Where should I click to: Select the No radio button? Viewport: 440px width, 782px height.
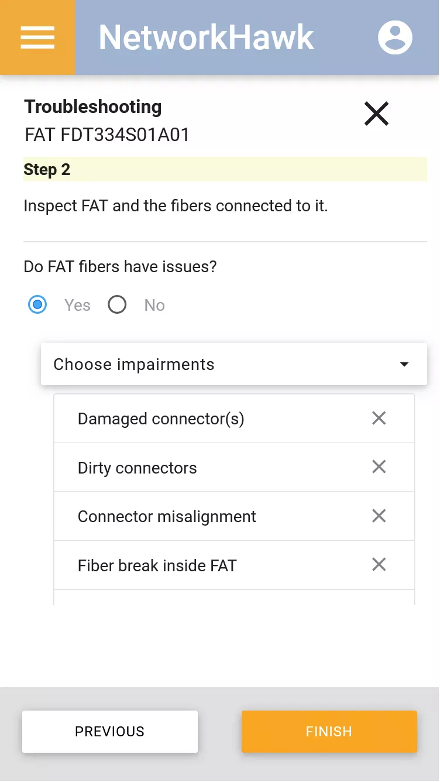(117, 305)
